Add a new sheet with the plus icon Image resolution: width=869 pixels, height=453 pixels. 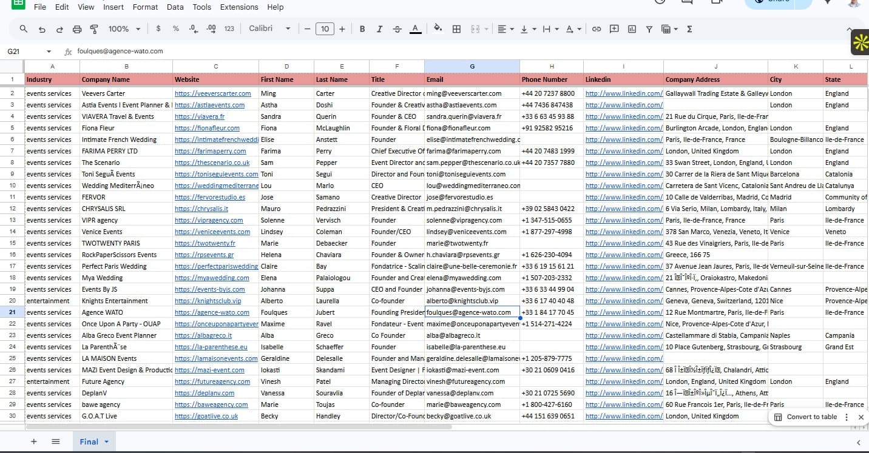point(33,441)
